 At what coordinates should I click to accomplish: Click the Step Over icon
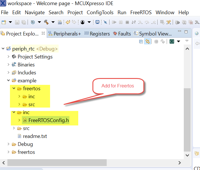pyautogui.click(x=147, y=22)
